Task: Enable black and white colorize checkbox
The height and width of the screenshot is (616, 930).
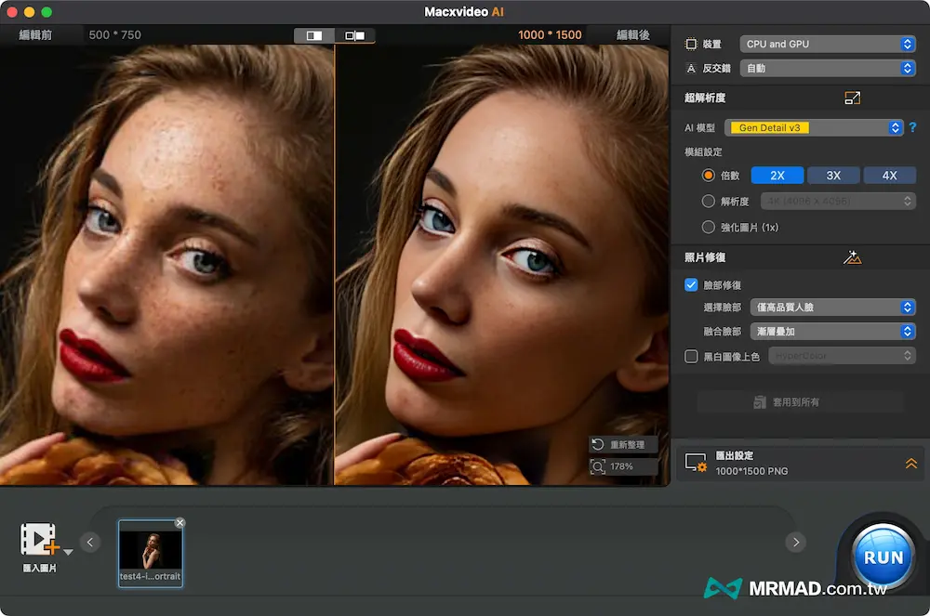Action: (691, 356)
